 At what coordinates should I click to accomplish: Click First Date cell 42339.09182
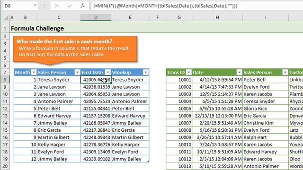(x=96, y=159)
